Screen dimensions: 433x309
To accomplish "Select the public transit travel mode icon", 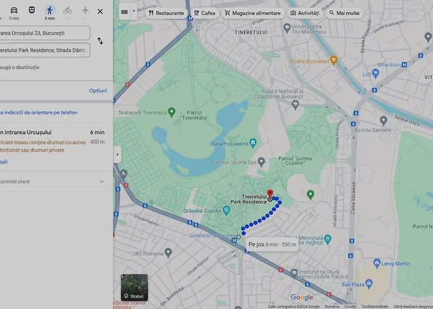I will click(32, 11).
